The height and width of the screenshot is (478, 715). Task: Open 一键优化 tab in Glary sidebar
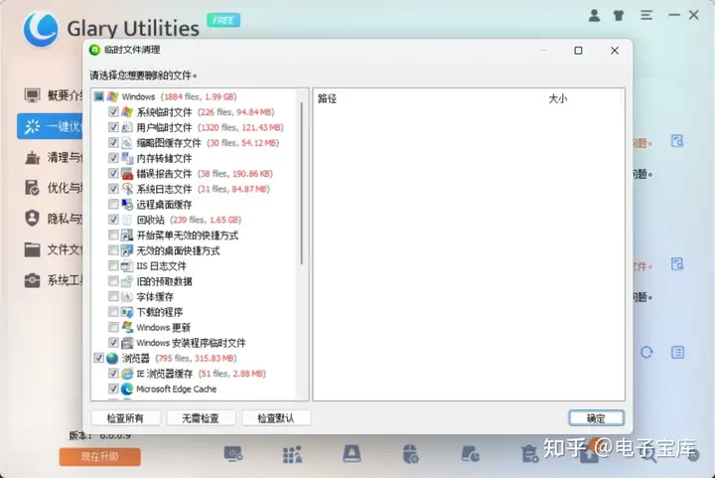click(x=51, y=126)
